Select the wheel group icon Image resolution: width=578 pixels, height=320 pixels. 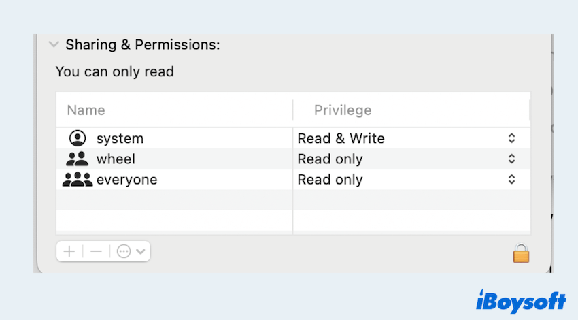pyautogui.click(x=78, y=159)
